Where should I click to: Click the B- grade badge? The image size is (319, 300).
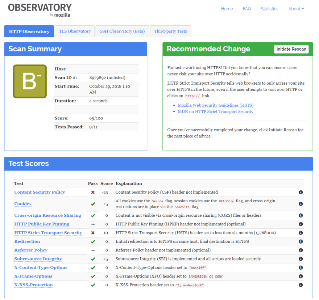[30, 81]
